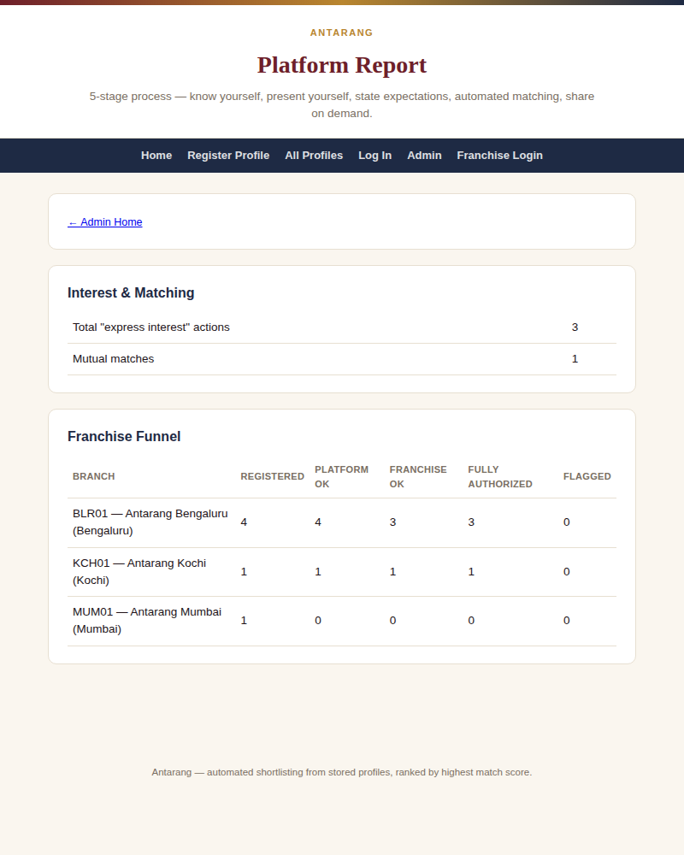The image size is (684, 855).
Task: Click Registered count for Kochi row
Action: [x=244, y=572]
